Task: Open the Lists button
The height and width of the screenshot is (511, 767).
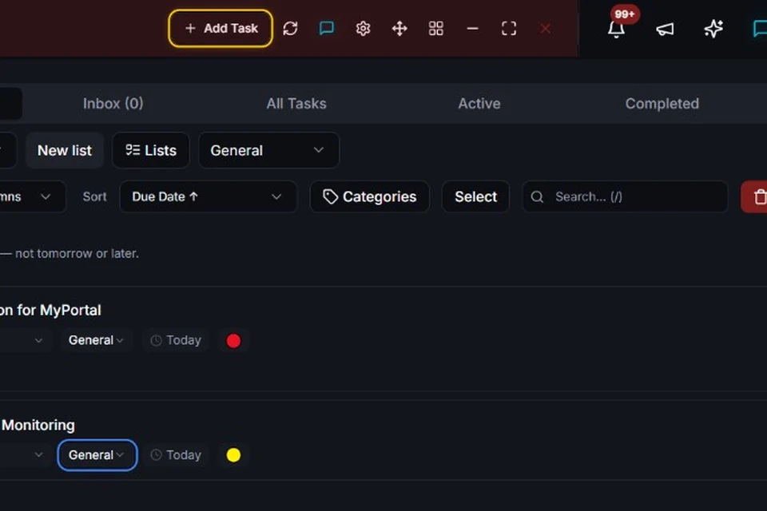Action: click(151, 151)
